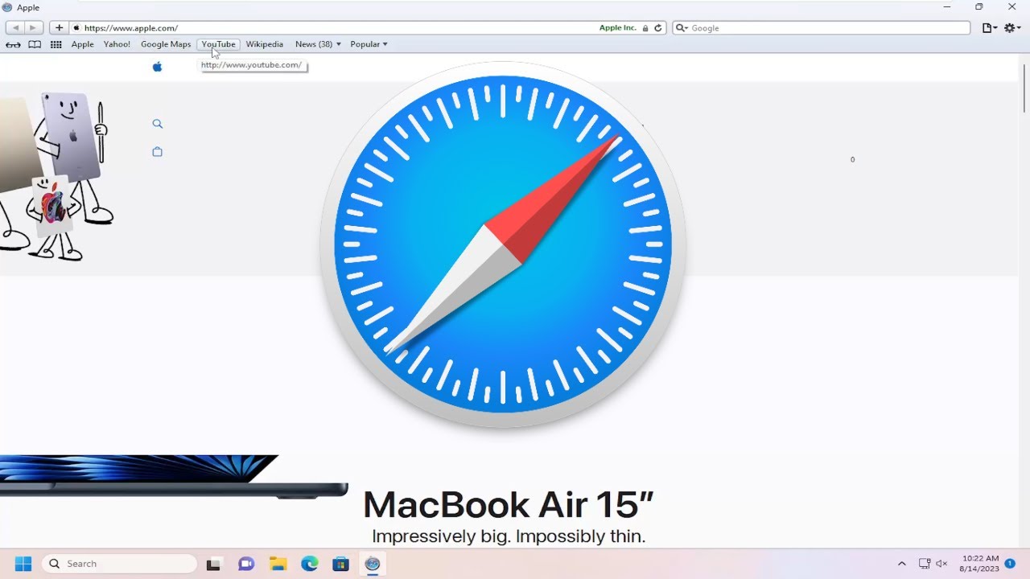The width and height of the screenshot is (1030, 579).
Task: Open the Wikipedia bookmark
Action: pos(265,44)
